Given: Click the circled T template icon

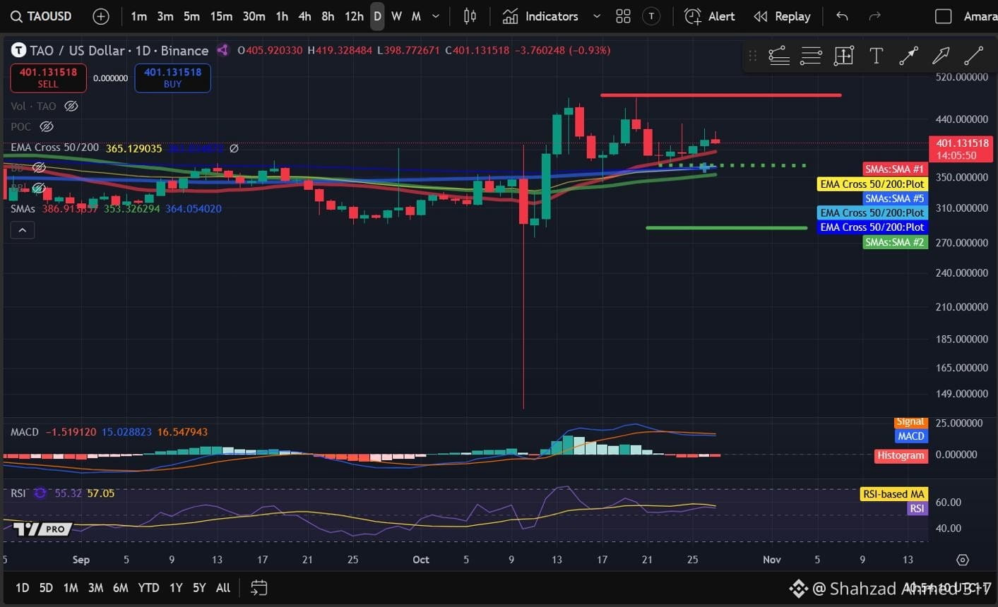Looking at the screenshot, I should [651, 16].
